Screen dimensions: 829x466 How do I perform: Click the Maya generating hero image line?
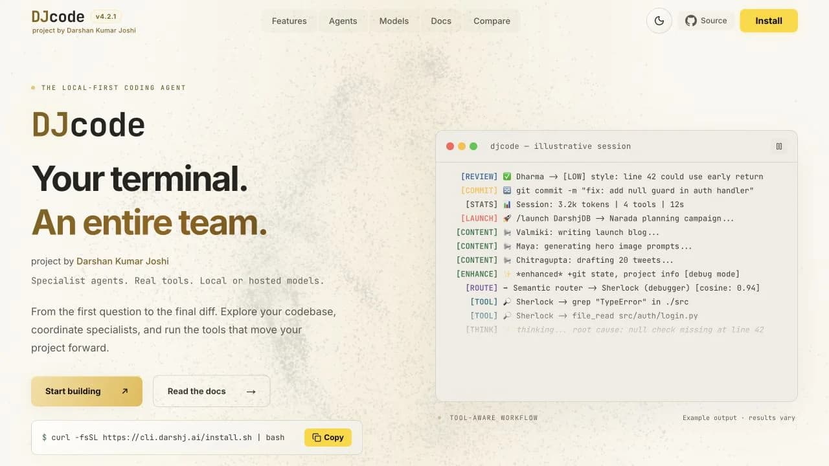click(x=574, y=246)
